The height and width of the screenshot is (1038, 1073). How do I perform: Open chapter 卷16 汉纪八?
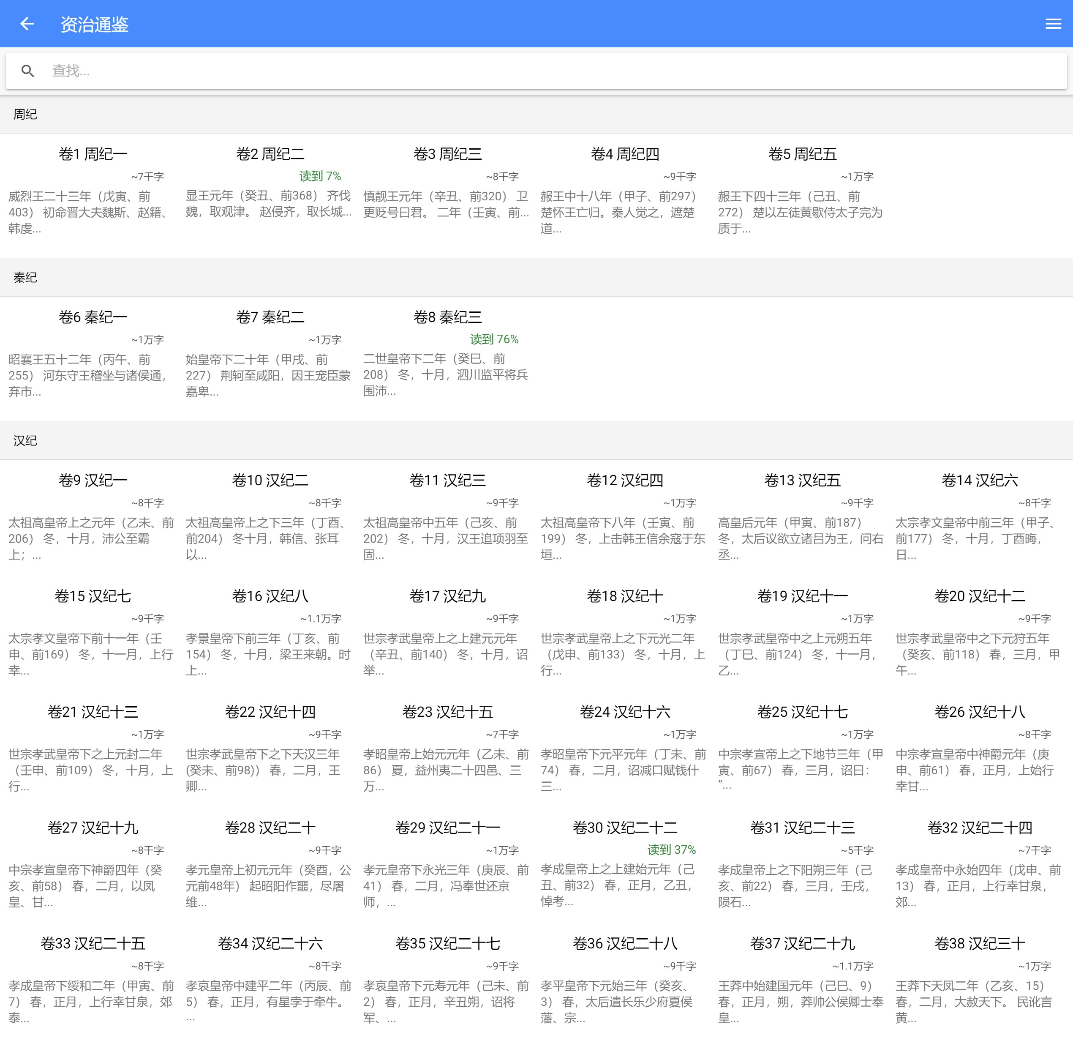coord(270,596)
